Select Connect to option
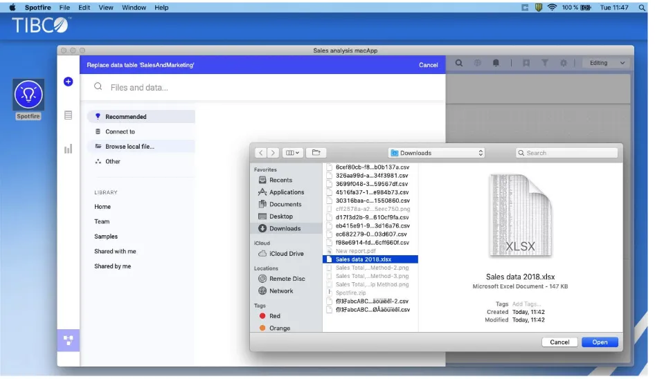655x379 pixels. coord(141,131)
